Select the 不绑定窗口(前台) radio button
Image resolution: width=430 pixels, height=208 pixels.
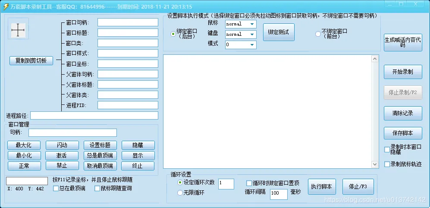tap(318, 34)
